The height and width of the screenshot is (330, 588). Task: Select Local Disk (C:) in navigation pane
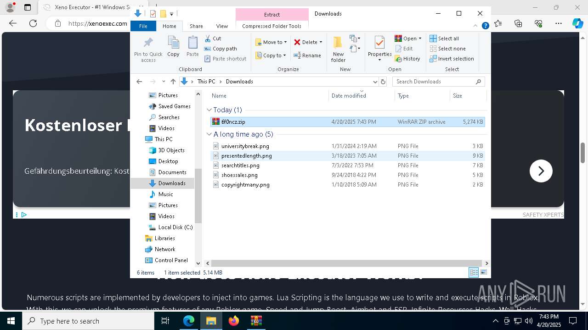click(x=170, y=227)
